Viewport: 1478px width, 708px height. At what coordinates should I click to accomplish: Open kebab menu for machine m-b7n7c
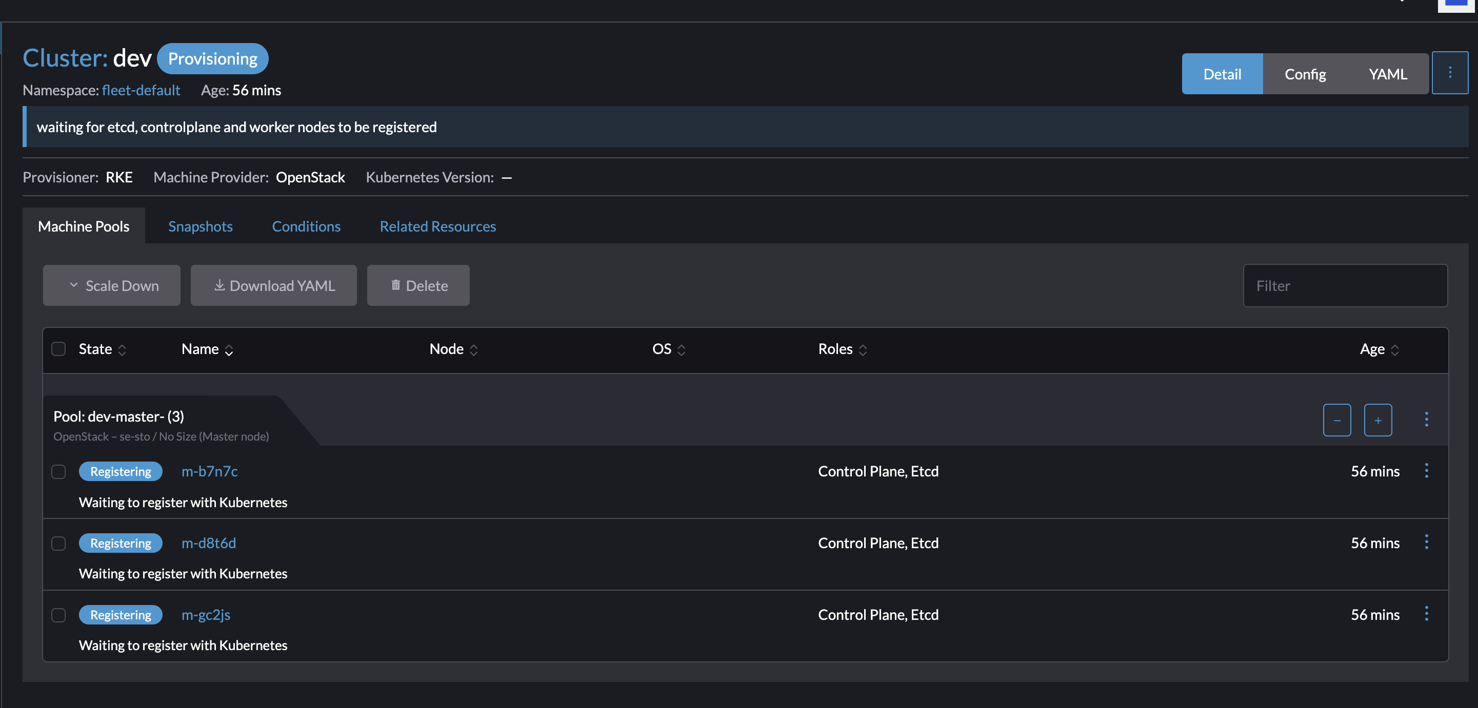pos(1427,471)
